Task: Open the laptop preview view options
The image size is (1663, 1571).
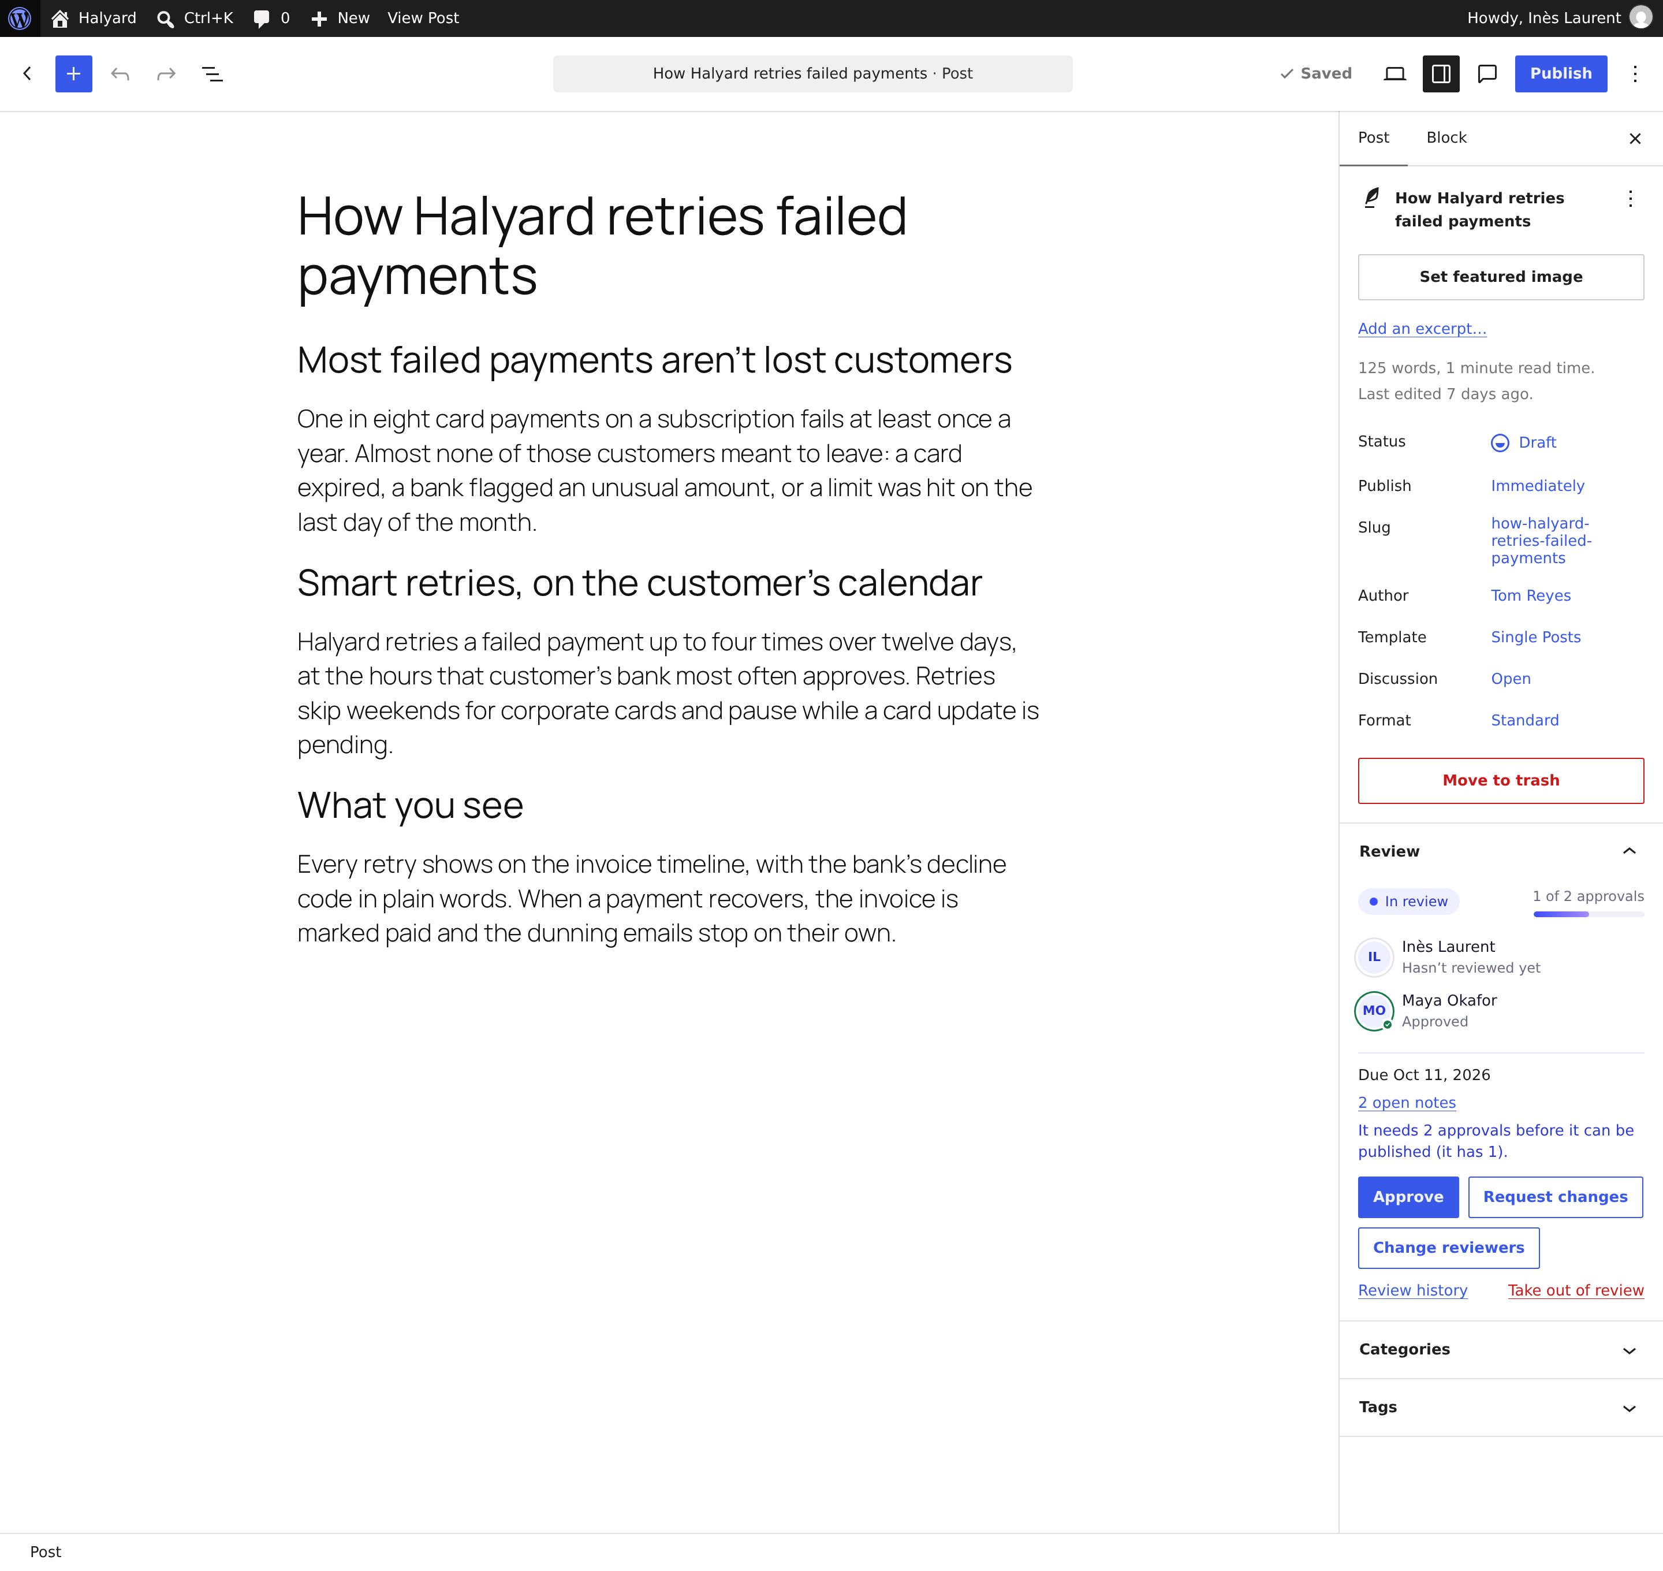Action: point(1394,74)
